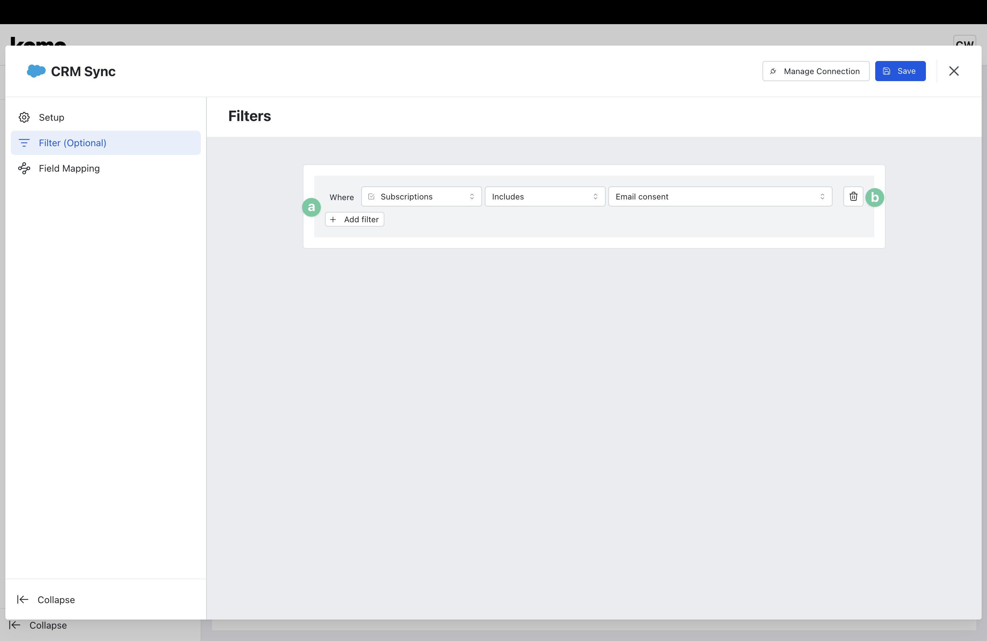Viewport: 987px width, 641px height.
Task: Click the Setup gear icon
Action: tap(24, 117)
